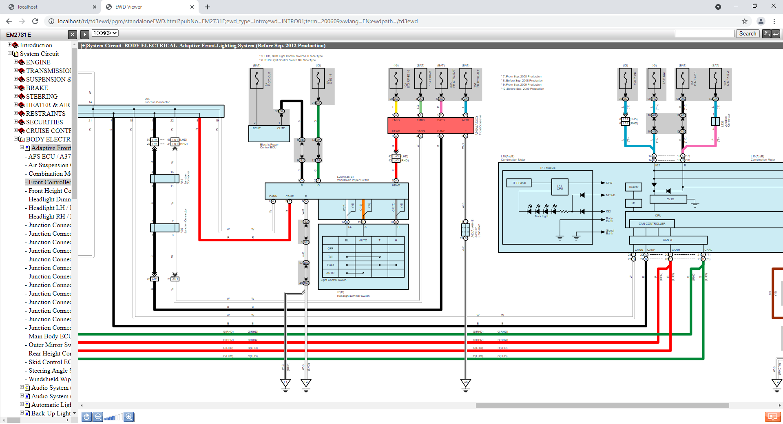Viewport: 783px width, 424px height.
Task: Click the zoom in magnifier icon
Action: pyautogui.click(x=128, y=417)
